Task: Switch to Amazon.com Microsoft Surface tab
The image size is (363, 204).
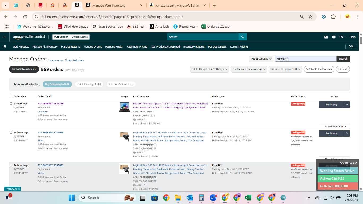Action: pyautogui.click(x=178, y=5)
